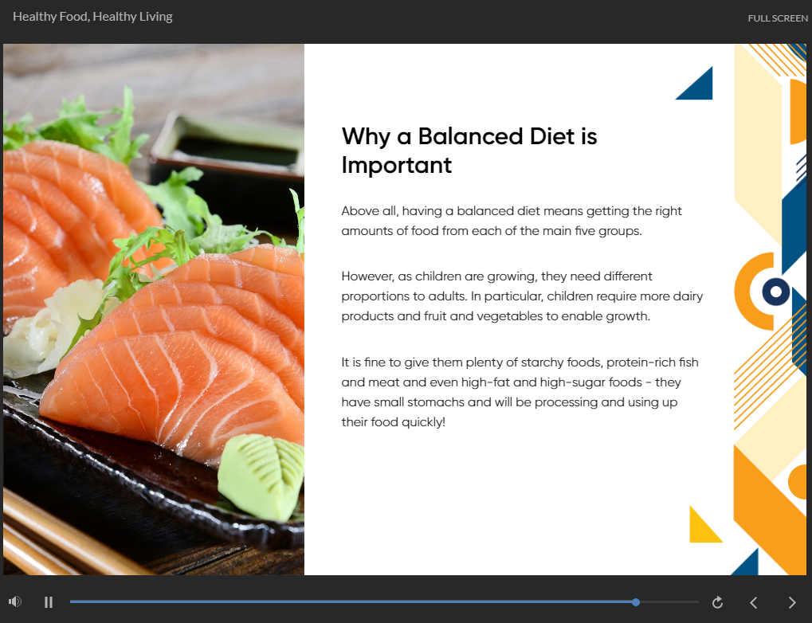Viewport: 812px width, 623px height.
Task: Click the 'Why a Balanced Diet is Important' heading
Action: click(x=469, y=151)
